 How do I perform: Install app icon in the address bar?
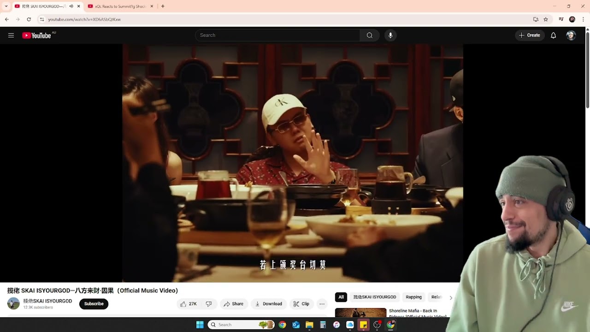pos(536,19)
